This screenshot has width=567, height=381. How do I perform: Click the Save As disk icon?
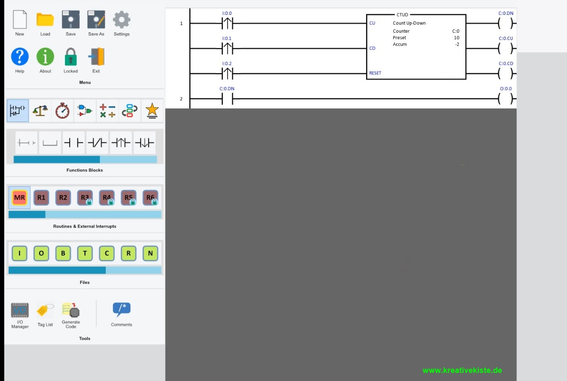96,20
